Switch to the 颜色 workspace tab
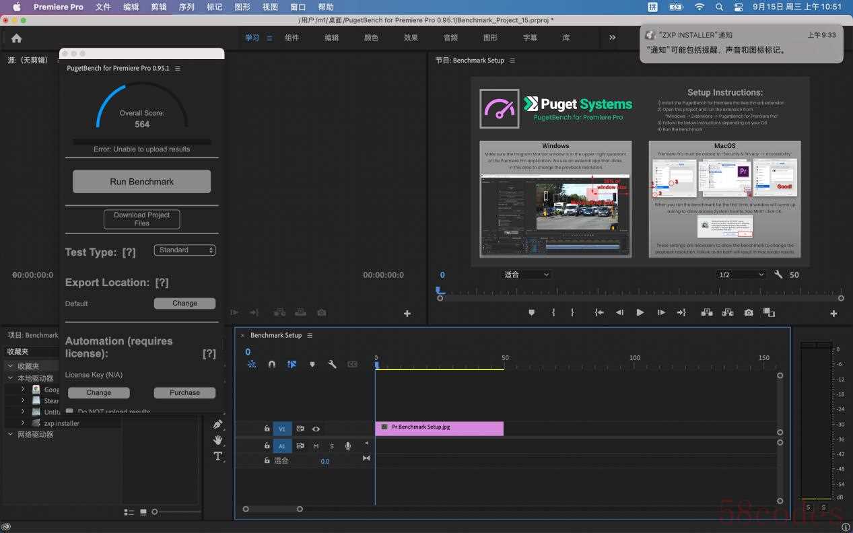 [371, 38]
